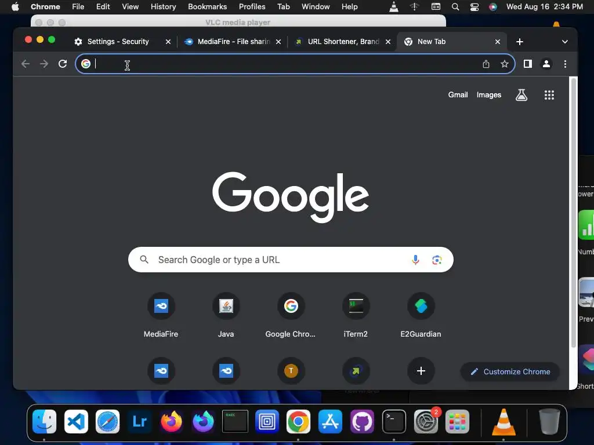Image resolution: width=594 pixels, height=445 pixels.
Task: Open the iTerm2 shortcut tile
Action: point(356,315)
